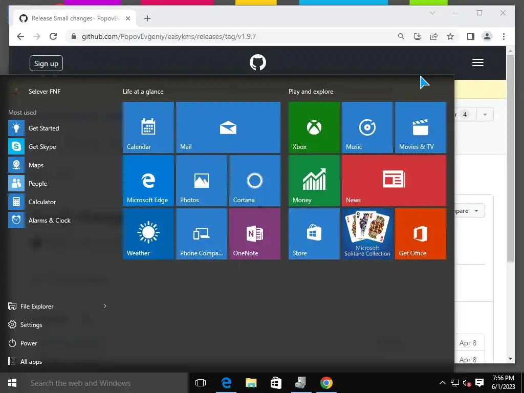
Task: Open the Movies & TV tile
Action: click(421, 127)
